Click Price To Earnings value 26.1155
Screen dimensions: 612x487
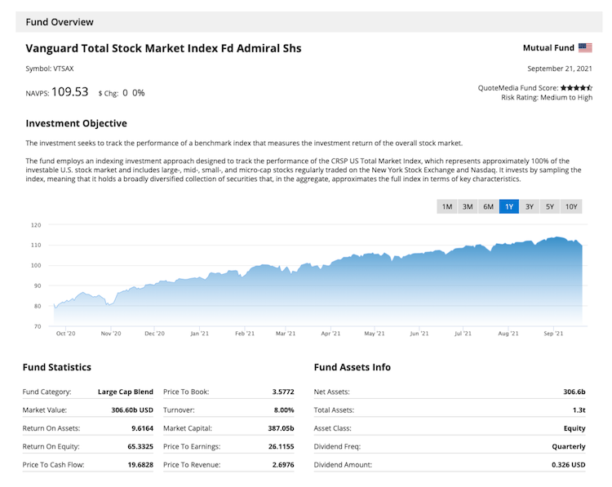click(x=282, y=446)
